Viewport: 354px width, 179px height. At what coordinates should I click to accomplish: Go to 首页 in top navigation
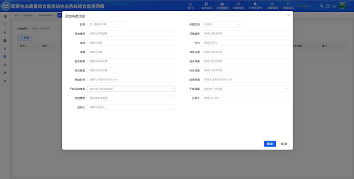(x=191, y=6)
